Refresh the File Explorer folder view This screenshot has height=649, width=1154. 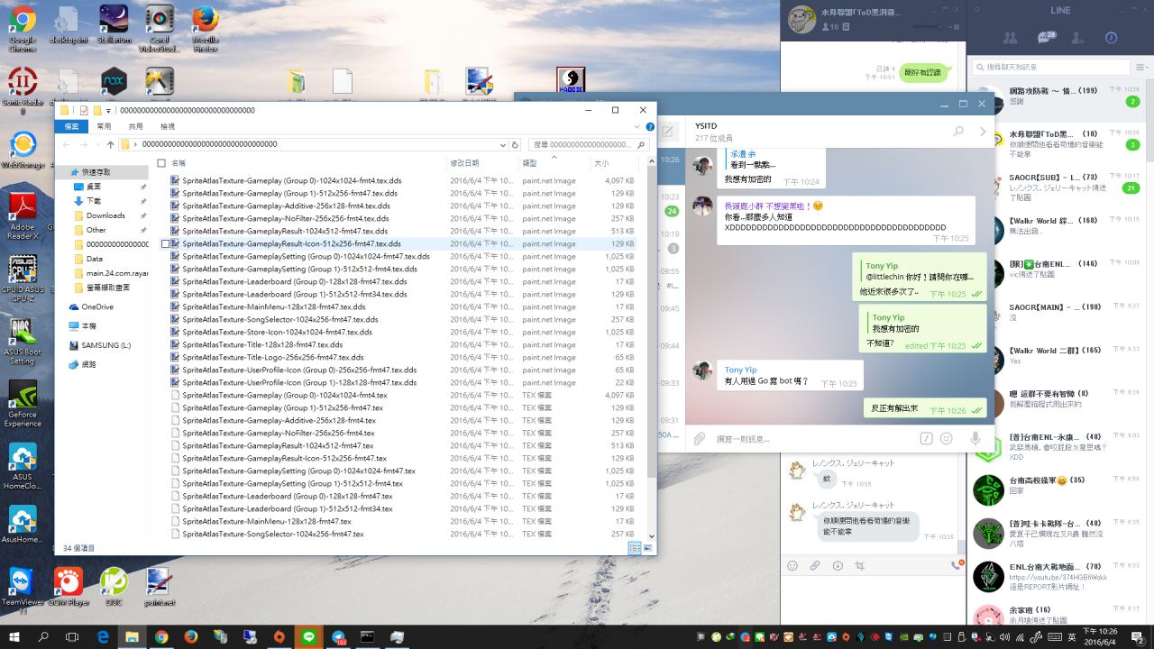tap(515, 144)
